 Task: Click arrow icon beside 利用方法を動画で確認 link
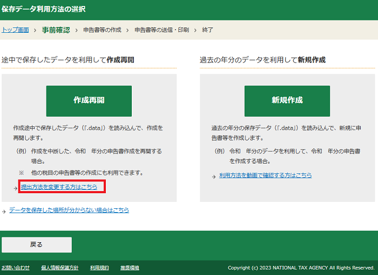point(214,177)
